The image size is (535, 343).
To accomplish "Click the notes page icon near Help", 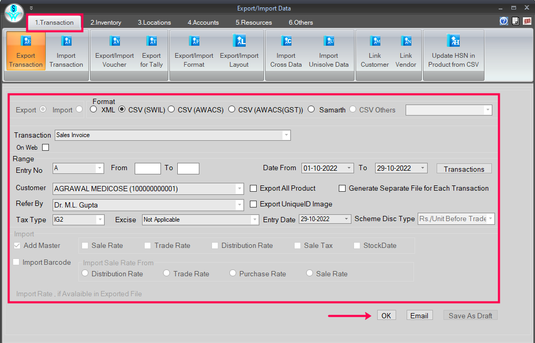I will [516, 21].
